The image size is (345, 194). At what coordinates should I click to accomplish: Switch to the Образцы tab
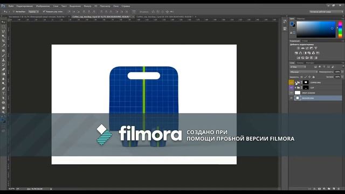coord(301,19)
